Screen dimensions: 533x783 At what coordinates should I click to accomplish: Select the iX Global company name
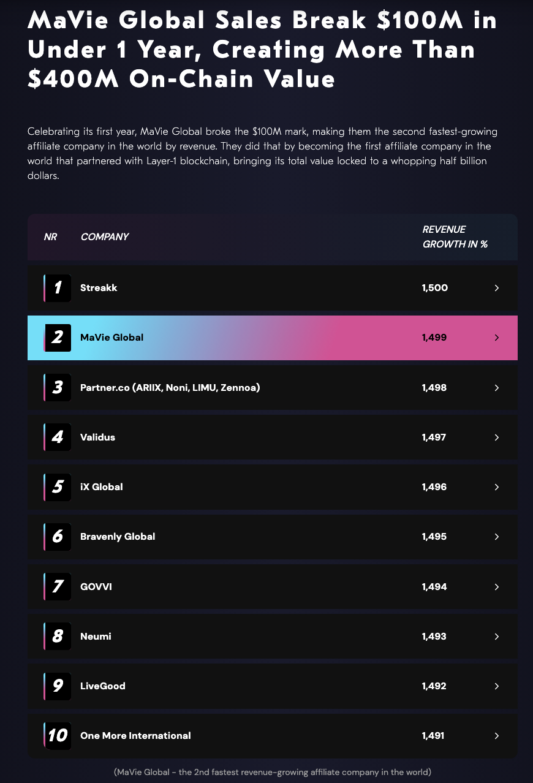coord(102,487)
